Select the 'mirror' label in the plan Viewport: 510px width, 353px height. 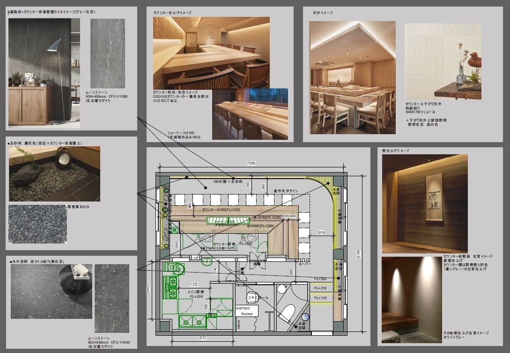[x=239, y=325]
